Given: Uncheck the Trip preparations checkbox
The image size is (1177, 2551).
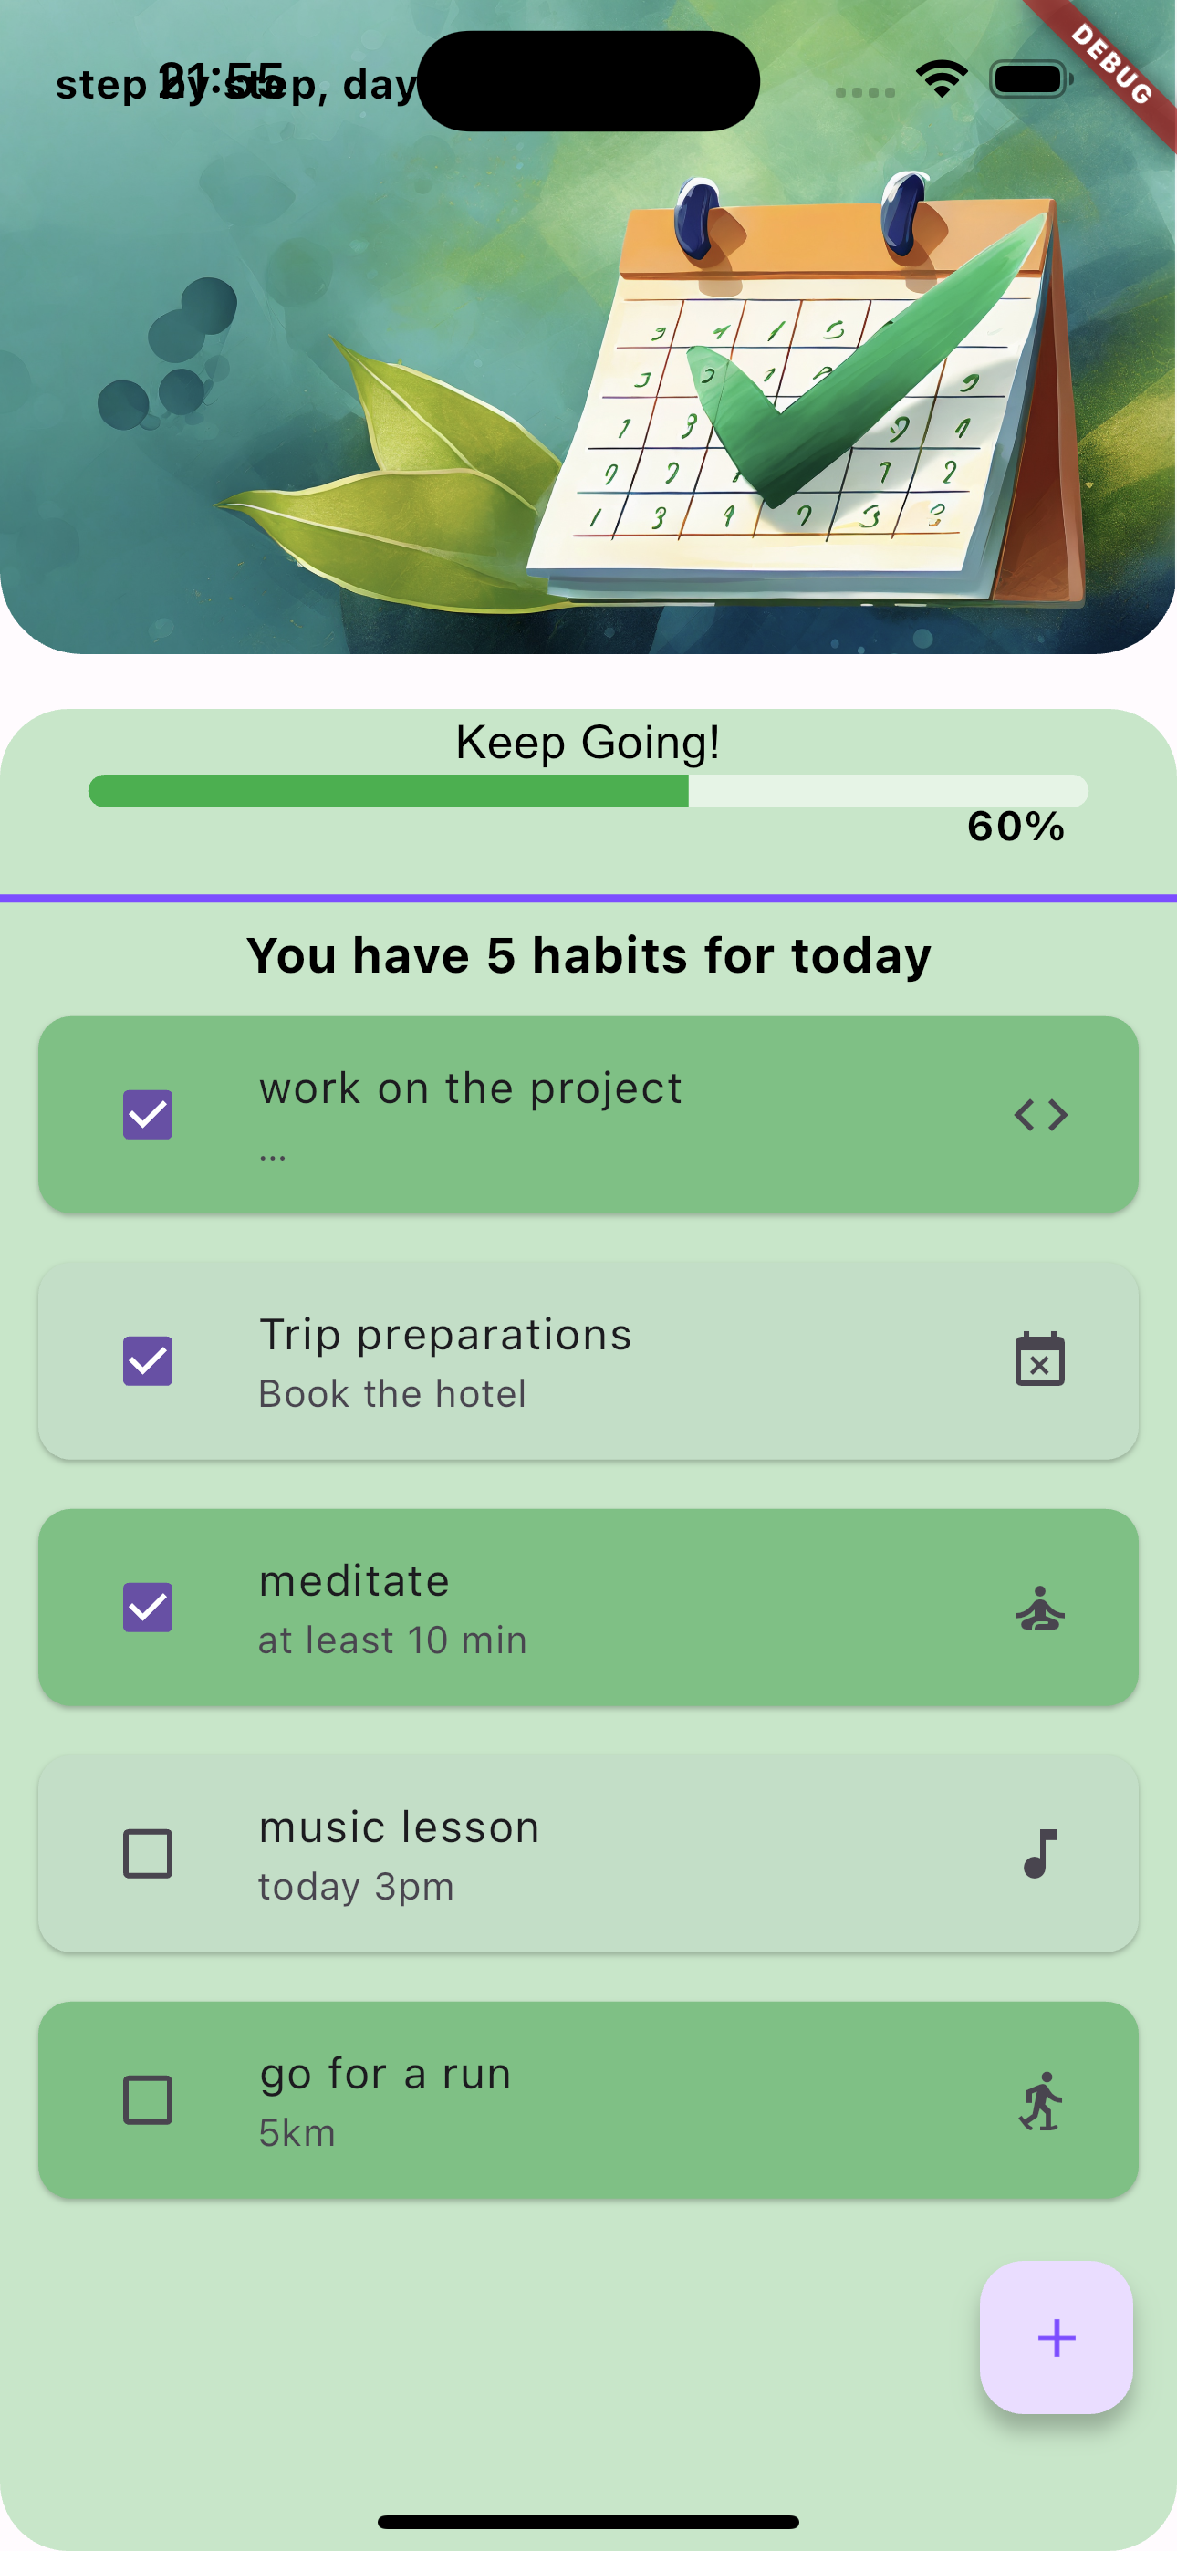Looking at the screenshot, I should (148, 1360).
